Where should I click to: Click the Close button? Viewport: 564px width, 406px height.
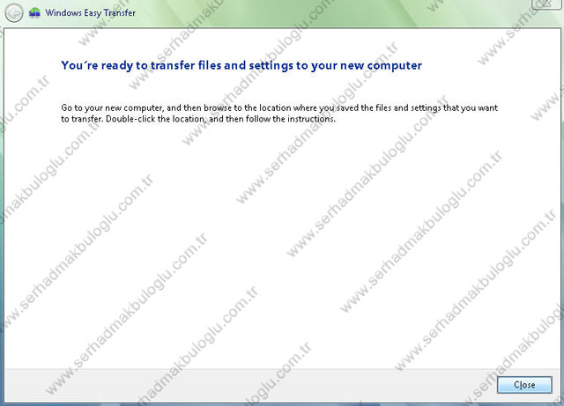(x=524, y=385)
